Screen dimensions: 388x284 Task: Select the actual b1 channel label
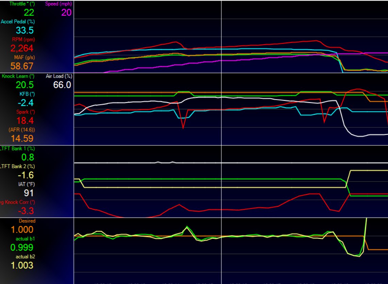point(25,239)
